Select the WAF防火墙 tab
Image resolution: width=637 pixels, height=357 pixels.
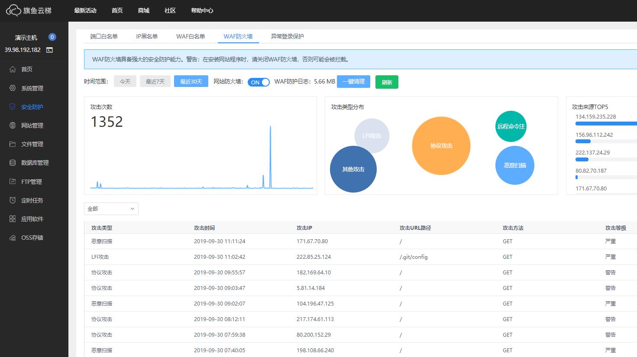(238, 36)
